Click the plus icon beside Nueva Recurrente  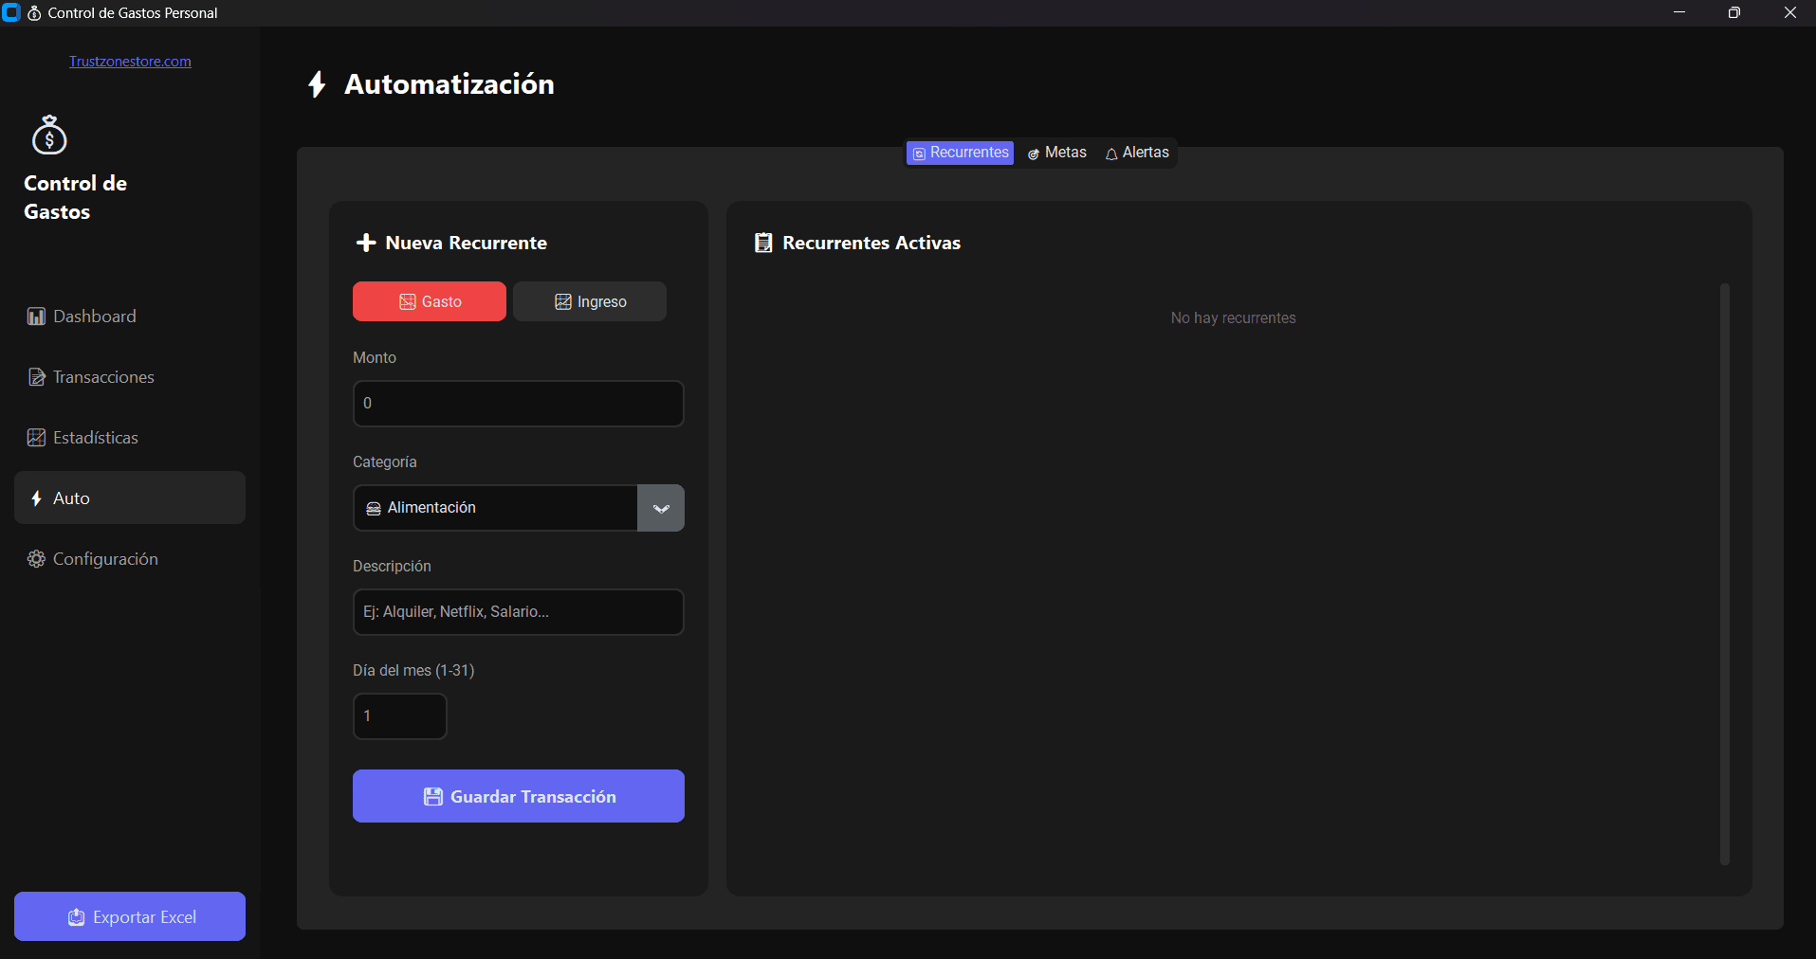(366, 243)
